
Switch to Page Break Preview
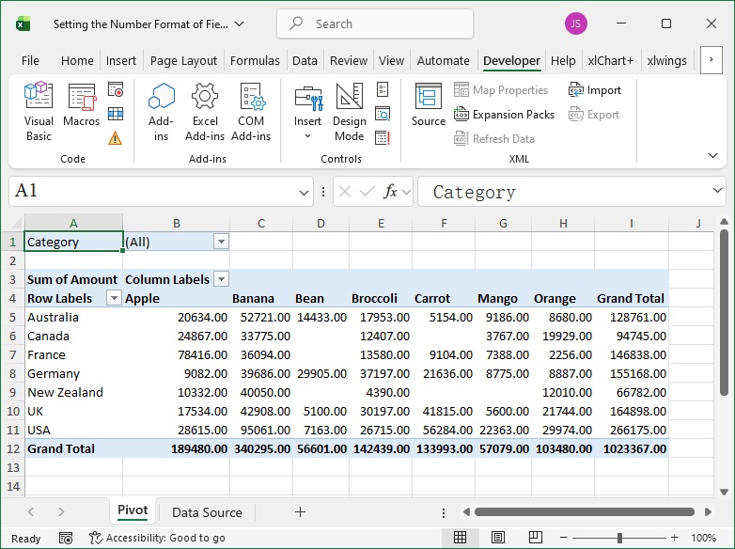536,538
